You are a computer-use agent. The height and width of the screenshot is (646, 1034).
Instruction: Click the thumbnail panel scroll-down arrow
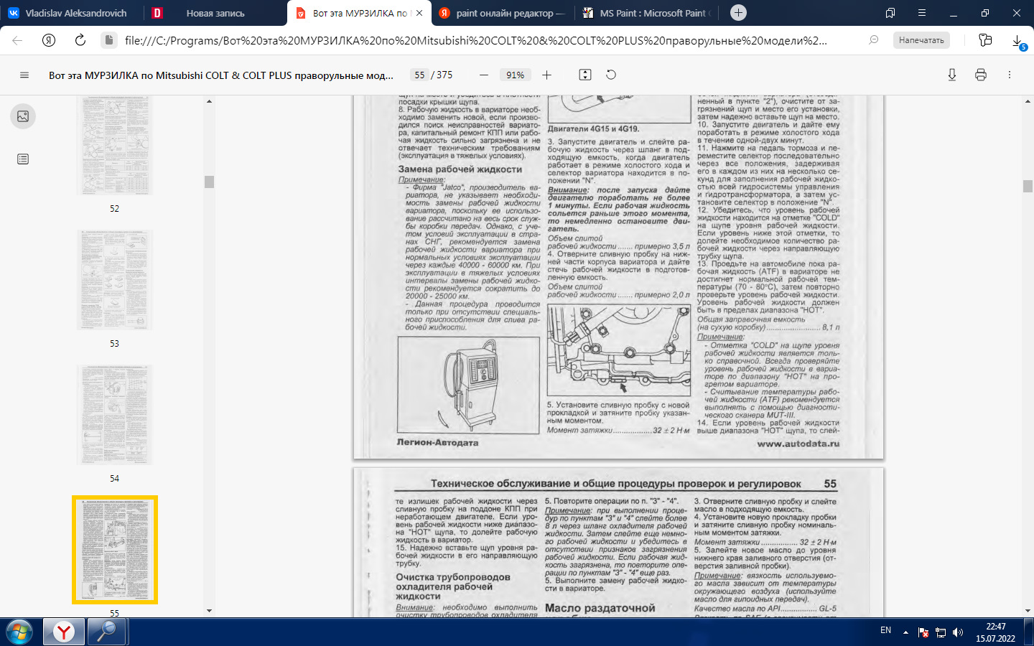pos(209,611)
